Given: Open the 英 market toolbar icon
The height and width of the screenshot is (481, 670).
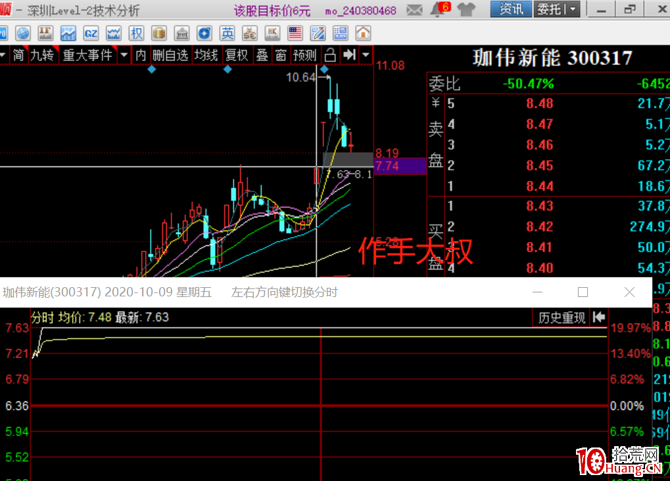Looking at the screenshot, I should (x=227, y=34).
